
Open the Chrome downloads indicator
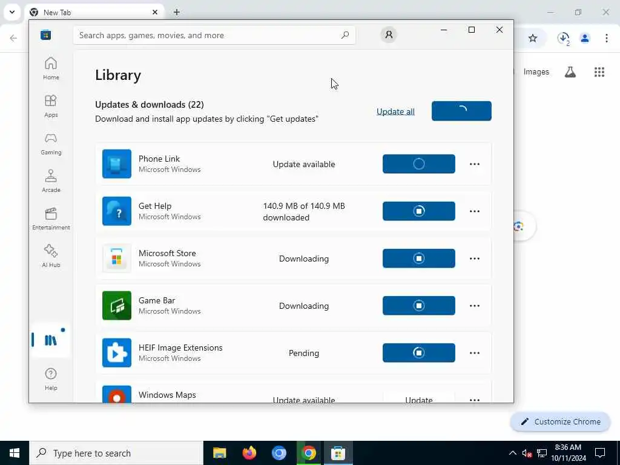[x=564, y=38]
